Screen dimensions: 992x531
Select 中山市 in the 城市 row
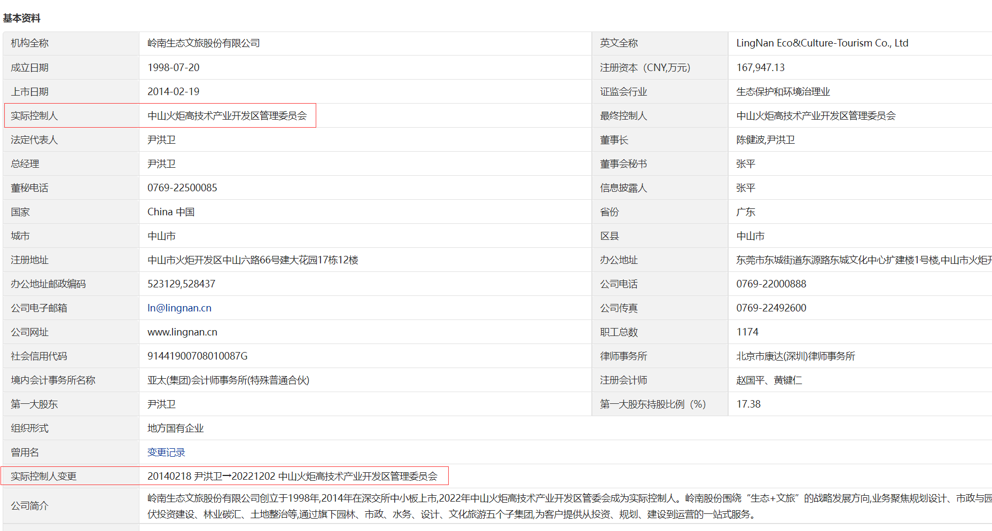point(161,236)
